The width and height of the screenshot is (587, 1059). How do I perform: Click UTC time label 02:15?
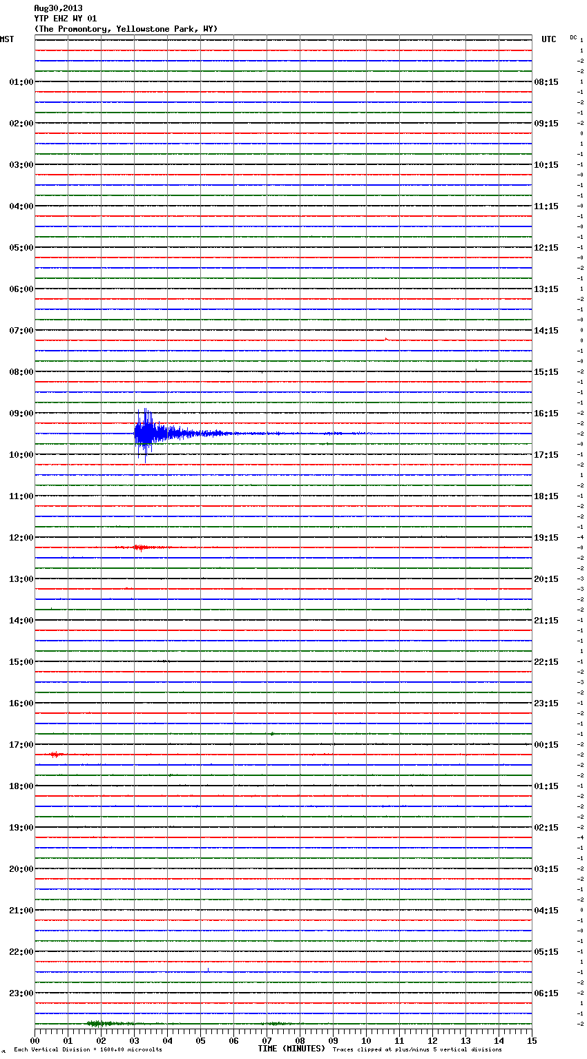(x=546, y=828)
